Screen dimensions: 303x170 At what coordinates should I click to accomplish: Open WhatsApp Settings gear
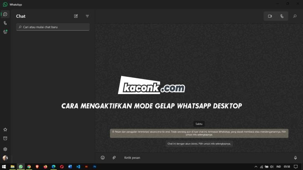click(5, 149)
